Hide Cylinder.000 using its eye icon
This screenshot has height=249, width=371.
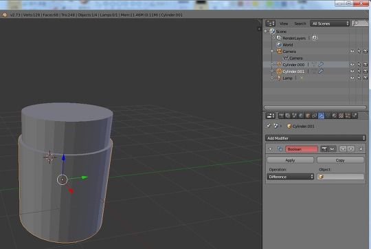(352, 65)
